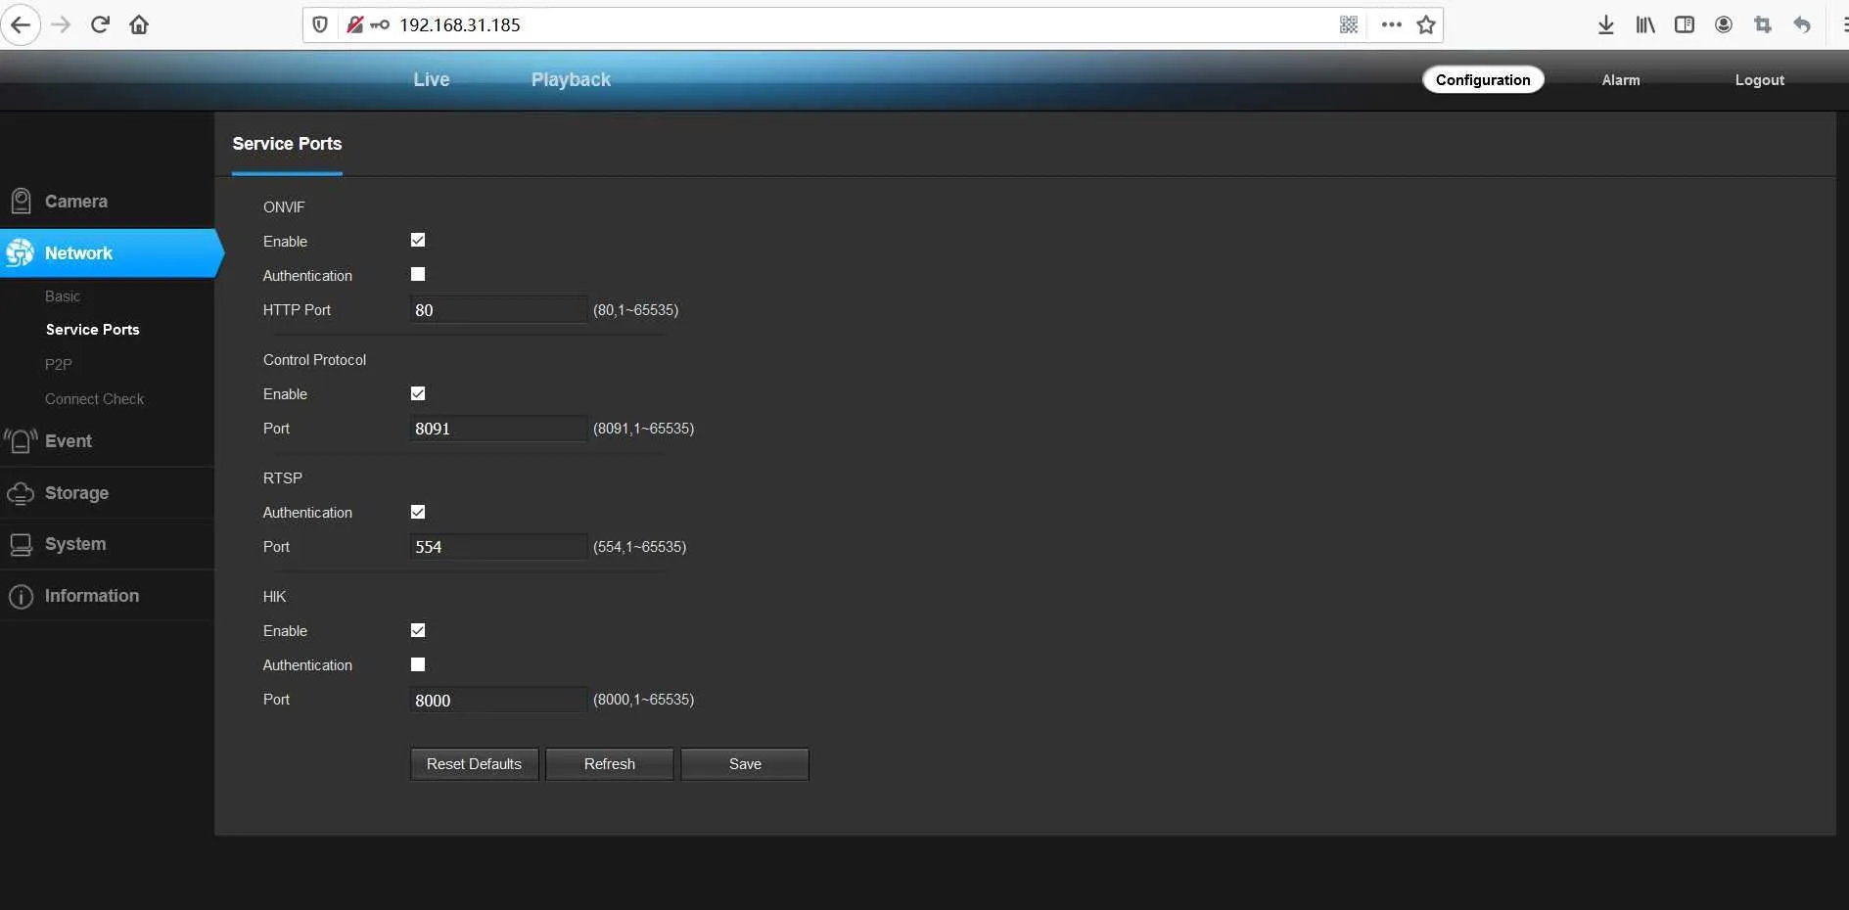Click the Reset Defaults button
Screen dimensions: 1849x910
click(474, 764)
